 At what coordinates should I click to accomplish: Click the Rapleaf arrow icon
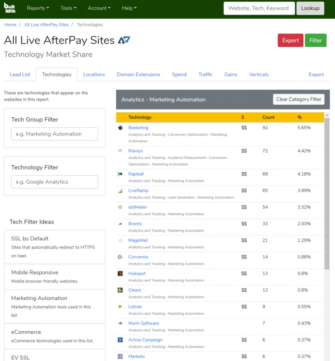(120, 174)
